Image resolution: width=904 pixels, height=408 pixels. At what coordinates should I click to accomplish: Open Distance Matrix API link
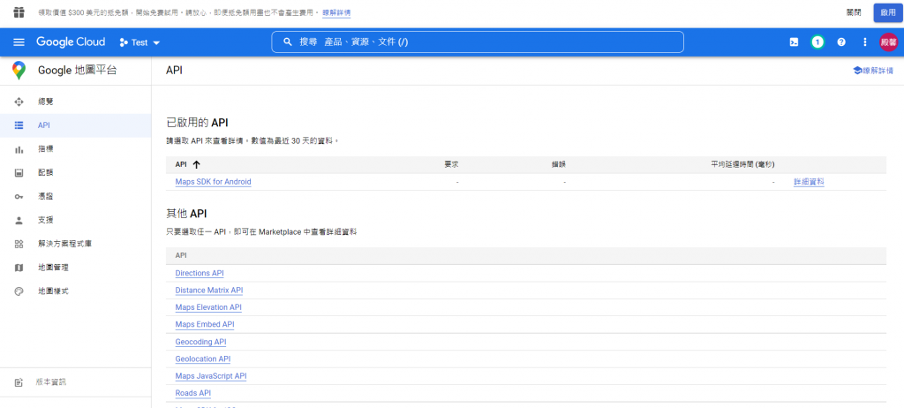[x=209, y=291]
